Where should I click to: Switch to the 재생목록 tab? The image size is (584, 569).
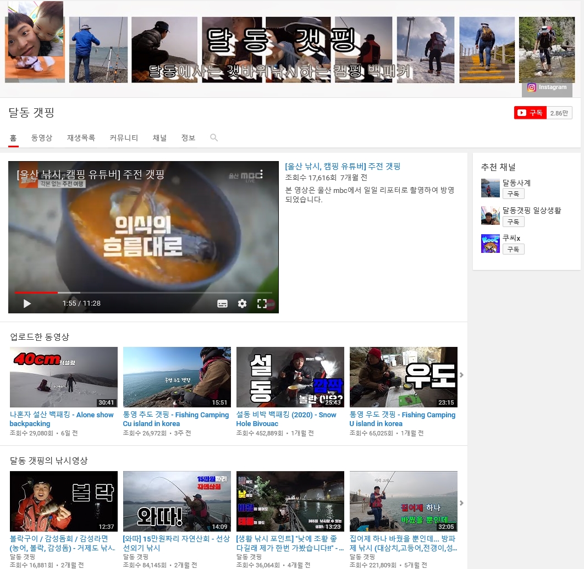click(81, 138)
